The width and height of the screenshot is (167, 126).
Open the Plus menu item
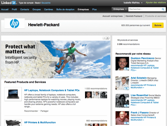pyautogui.click(x=94, y=9)
